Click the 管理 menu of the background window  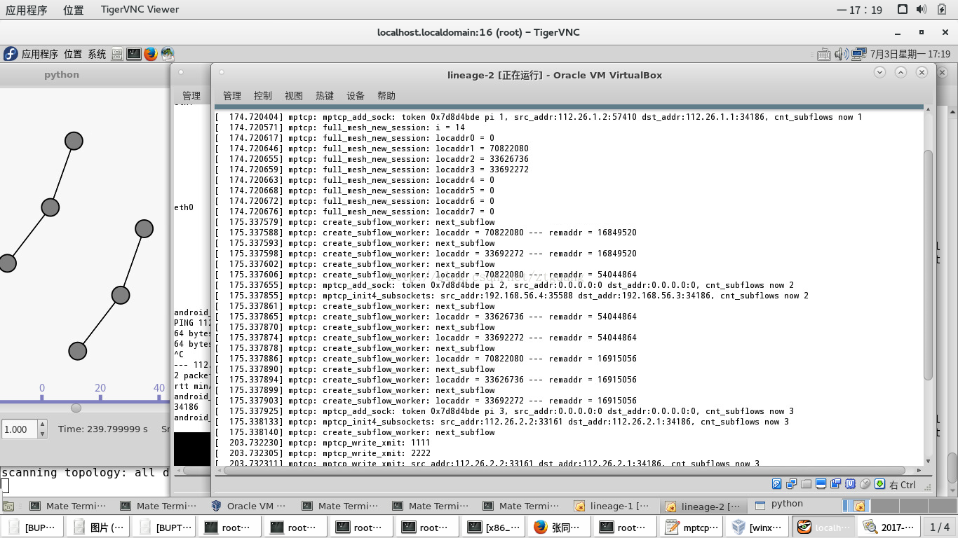191,96
